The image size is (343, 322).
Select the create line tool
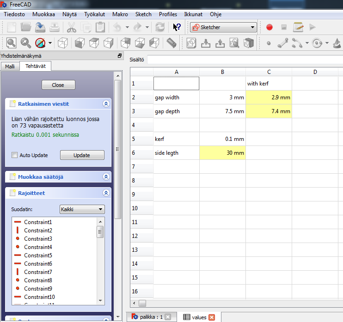pyautogui.click(x=283, y=43)
